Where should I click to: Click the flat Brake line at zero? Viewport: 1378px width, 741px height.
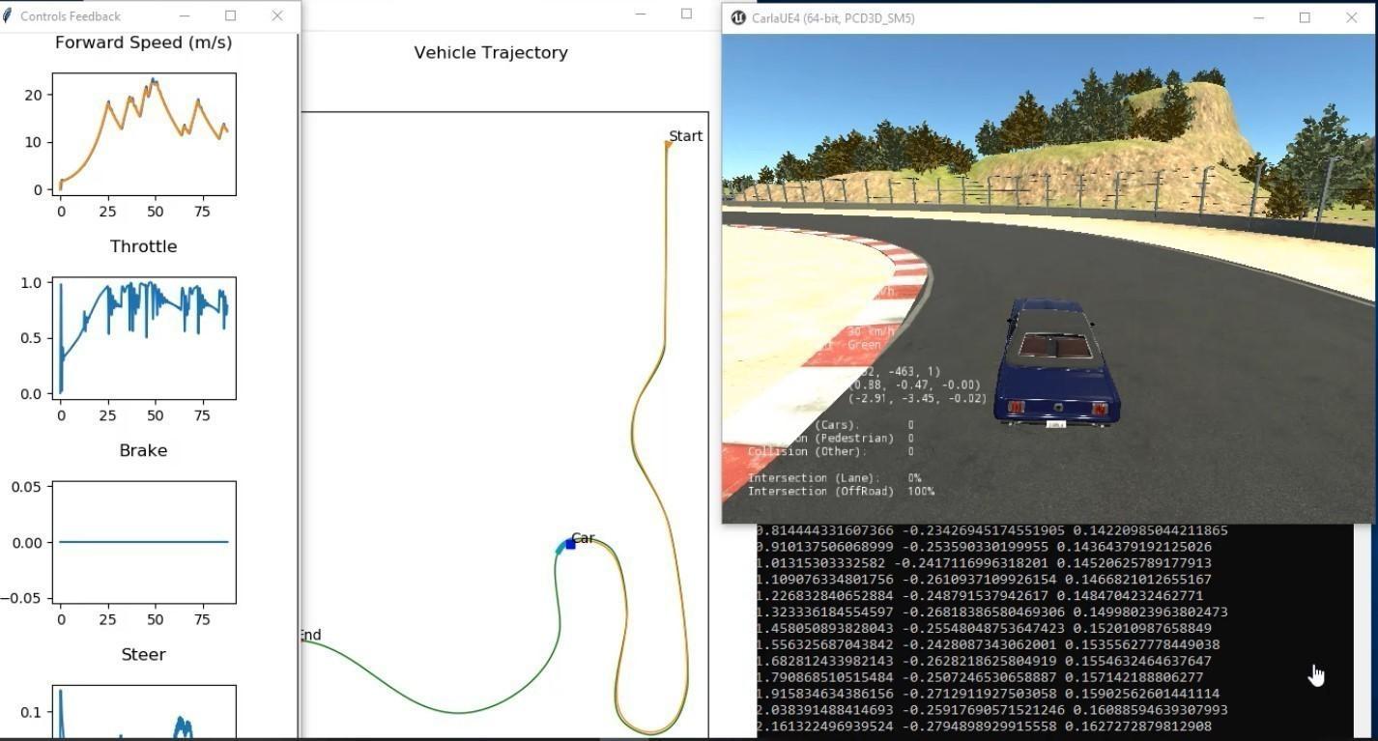pos(145,543)
